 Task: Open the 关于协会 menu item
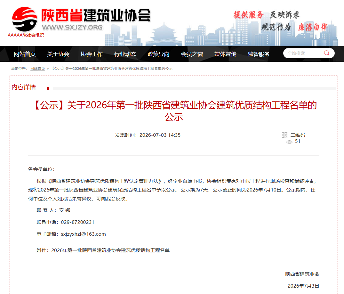point(58,54)
